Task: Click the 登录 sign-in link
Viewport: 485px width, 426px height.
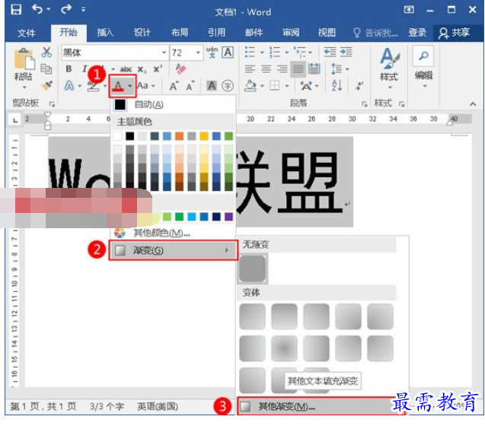Action: (417, 33)
